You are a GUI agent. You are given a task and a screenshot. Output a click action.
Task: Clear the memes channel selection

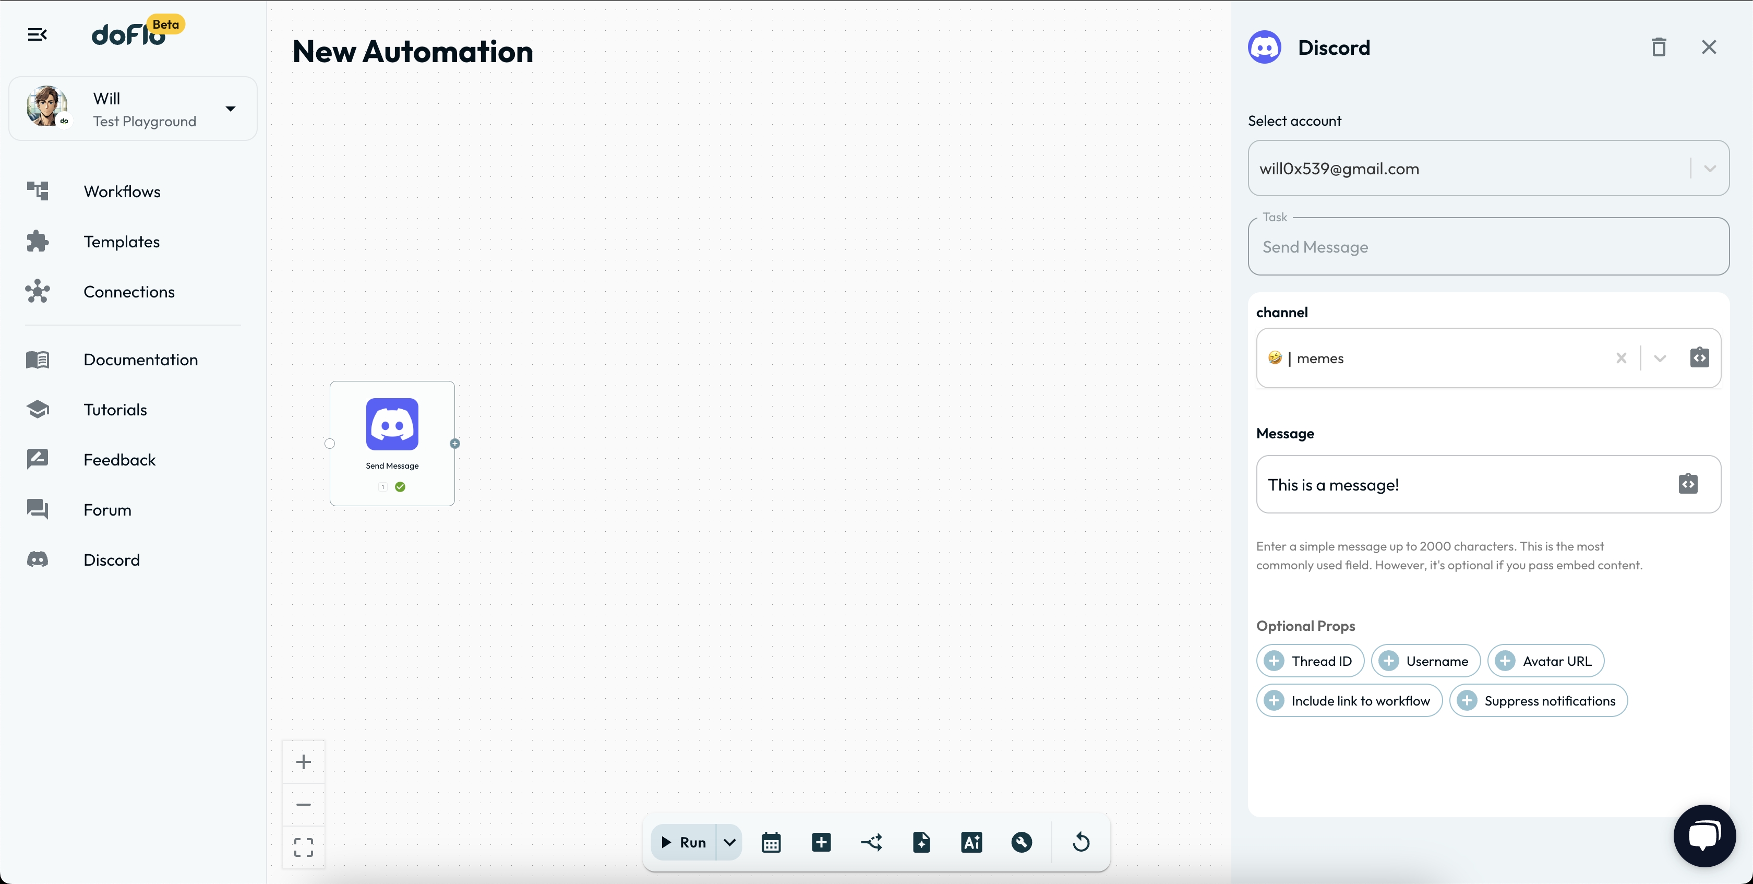pyautogui.click(x=1621, y=358)
